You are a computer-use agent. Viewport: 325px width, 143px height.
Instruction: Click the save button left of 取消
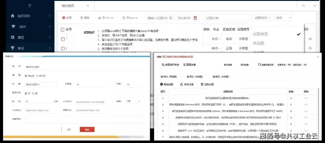click(69, 130)
